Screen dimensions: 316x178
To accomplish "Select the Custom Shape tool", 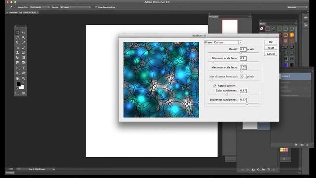I will click(23, 73).
